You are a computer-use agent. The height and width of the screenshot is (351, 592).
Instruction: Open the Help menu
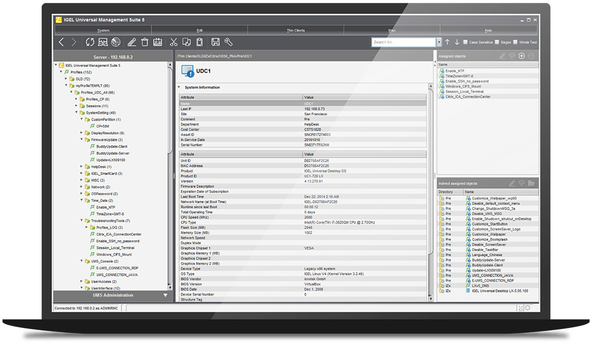[488, 30]
